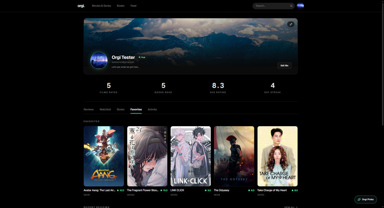Click the Films Rated stat of 5
Image resolution: width=384 pixels, height=208 pixels.
tap(109, 88)
